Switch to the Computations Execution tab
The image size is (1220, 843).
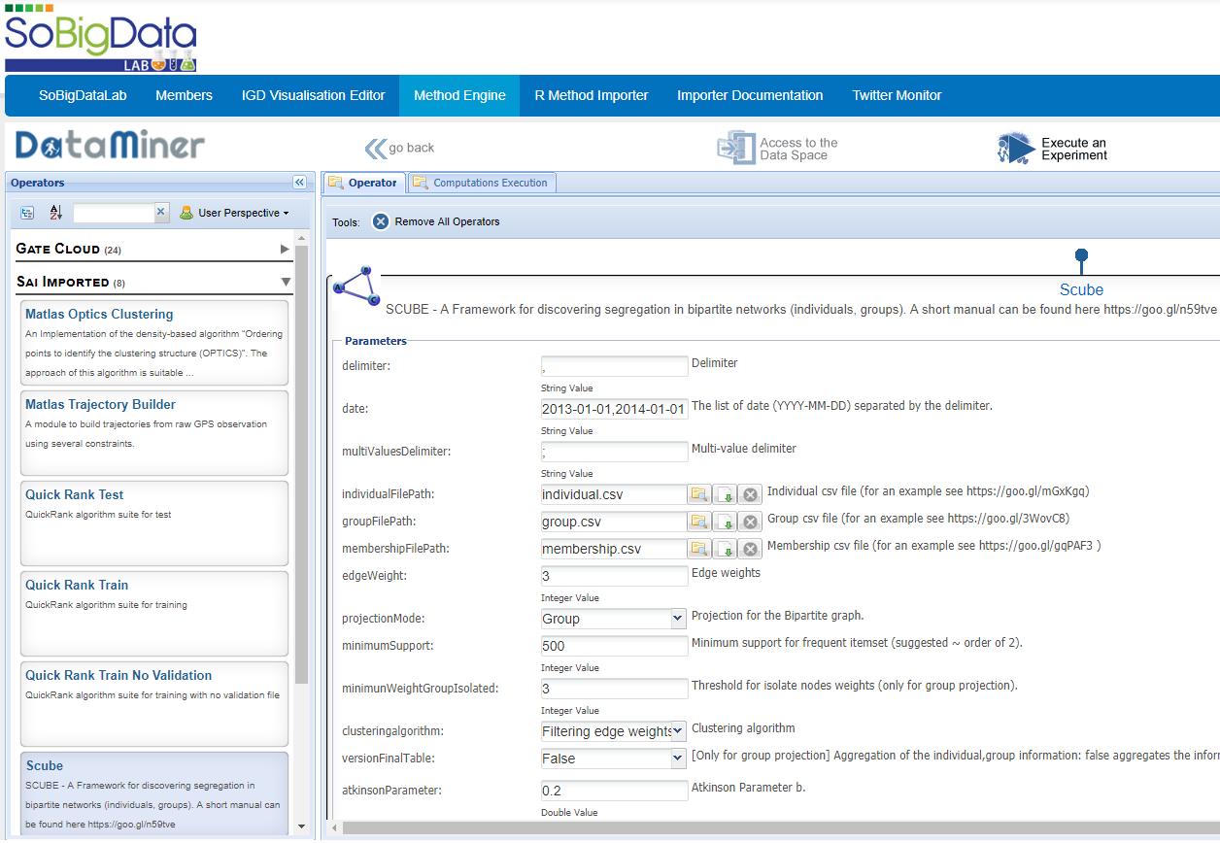[x=482, y=183]
